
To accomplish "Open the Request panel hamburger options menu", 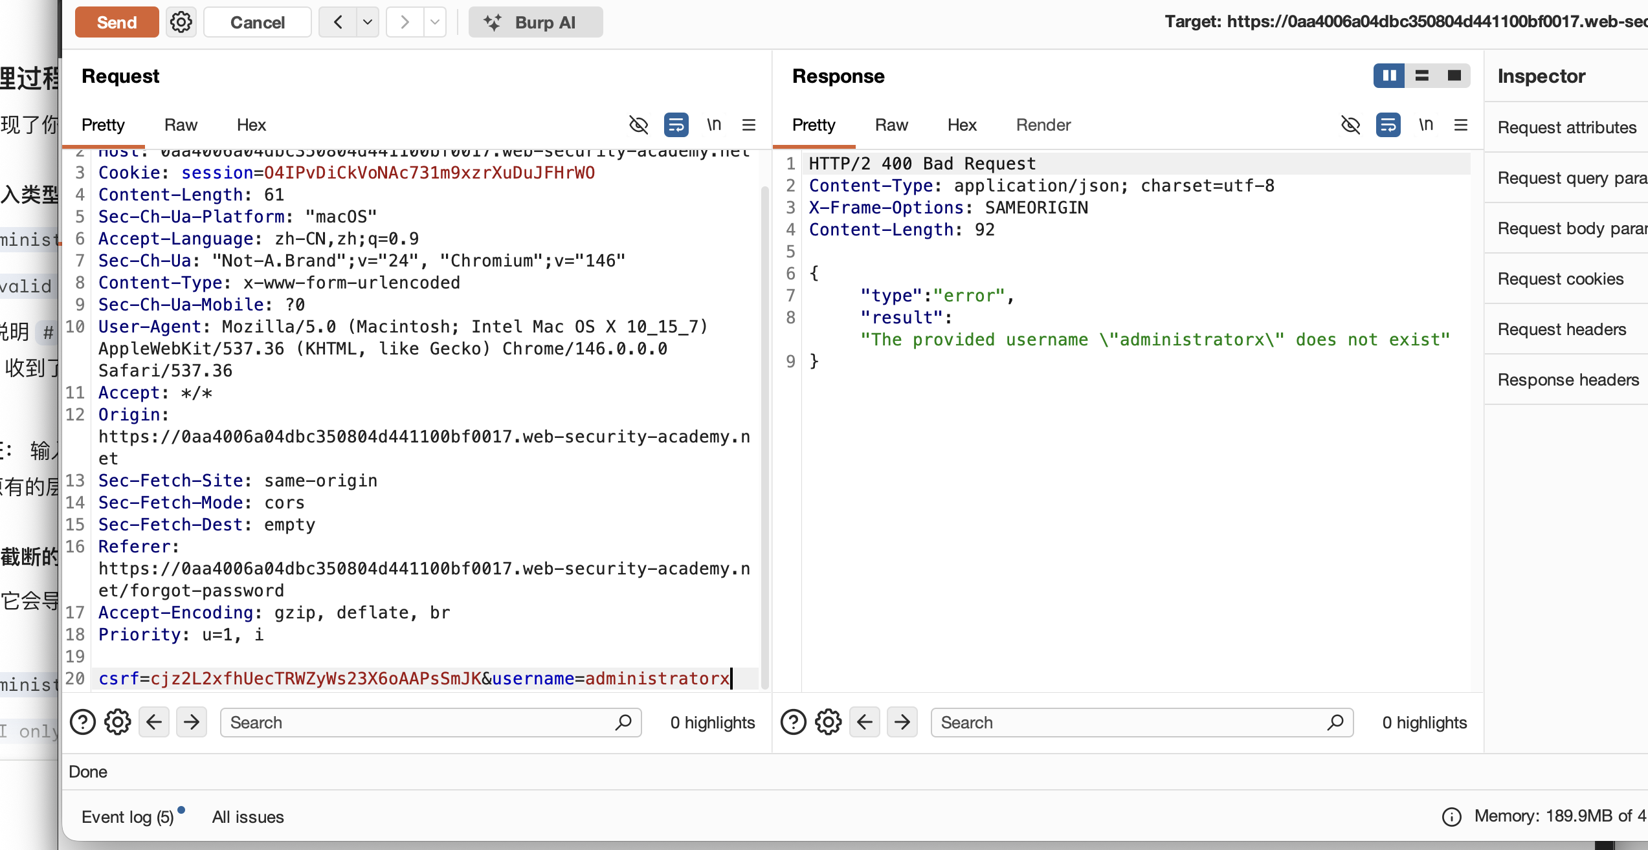I will pos(749,124).
